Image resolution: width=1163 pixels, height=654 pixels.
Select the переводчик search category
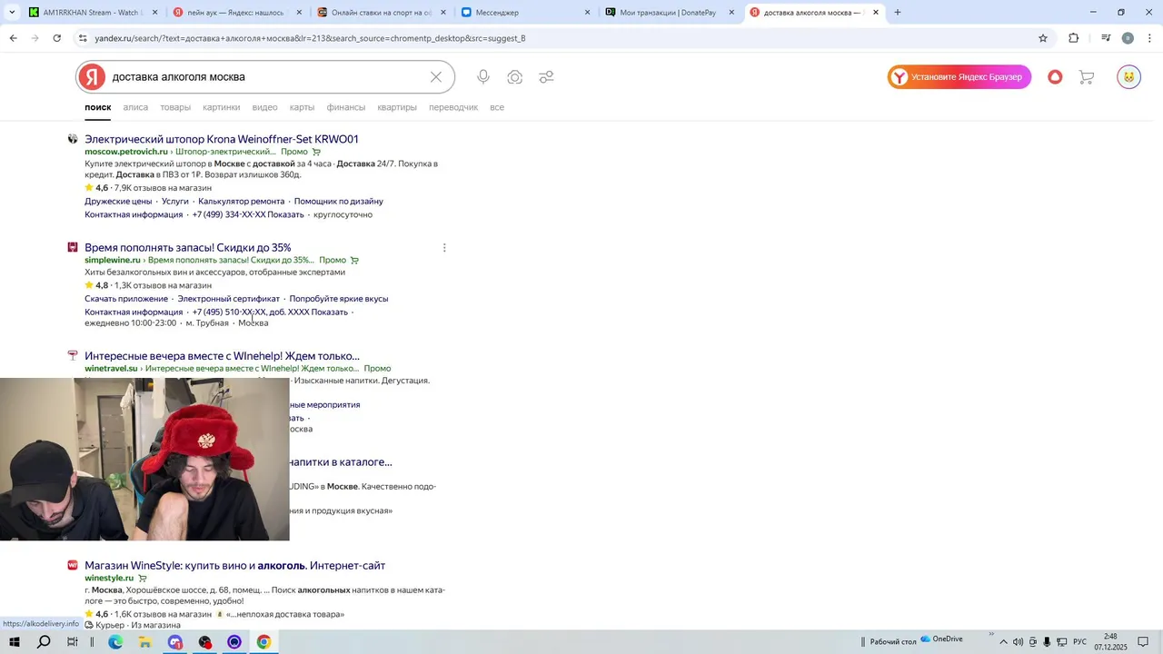[453, 107]
